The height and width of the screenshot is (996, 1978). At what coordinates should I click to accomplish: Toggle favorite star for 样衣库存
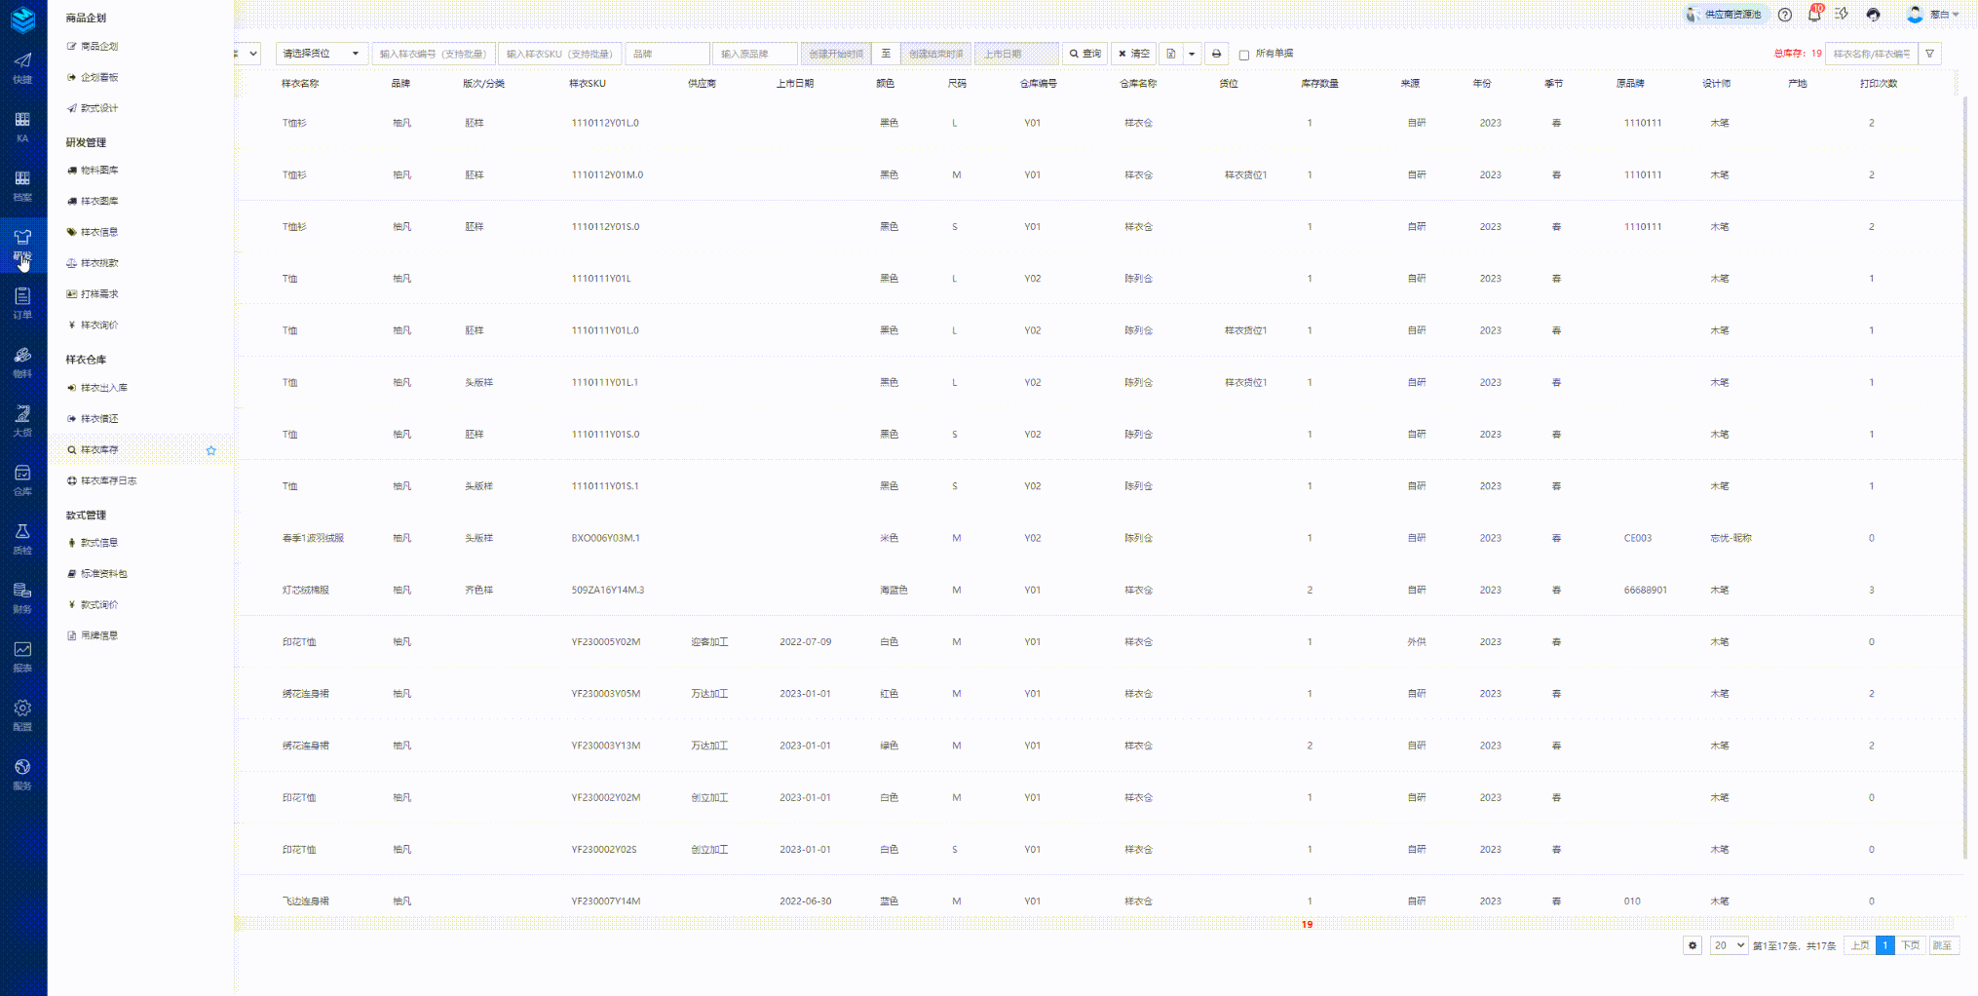(x=211, y=450)
